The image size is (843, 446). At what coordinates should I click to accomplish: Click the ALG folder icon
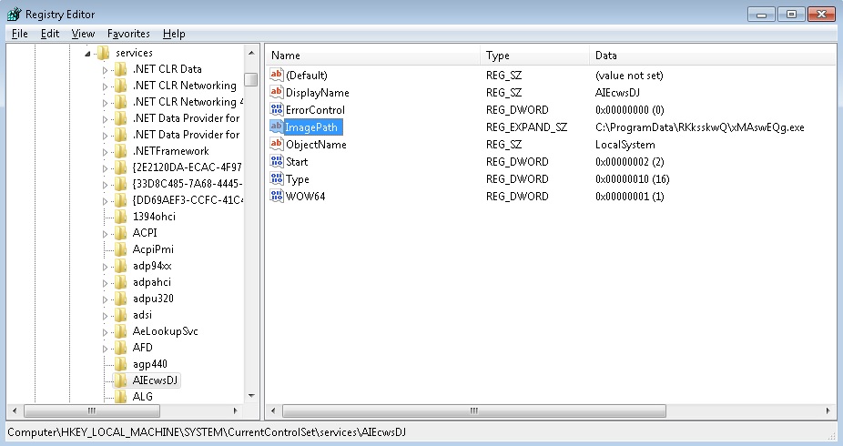(121, 397)
